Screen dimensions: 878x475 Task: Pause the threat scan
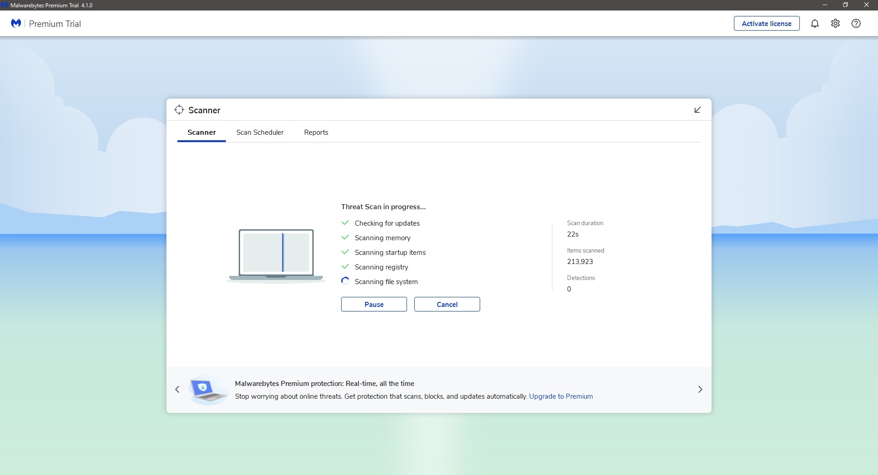click(x=374, y=304)
